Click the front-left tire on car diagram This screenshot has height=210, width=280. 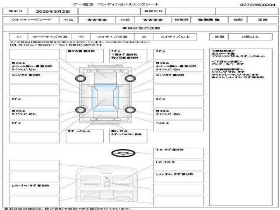pos(80,78)
